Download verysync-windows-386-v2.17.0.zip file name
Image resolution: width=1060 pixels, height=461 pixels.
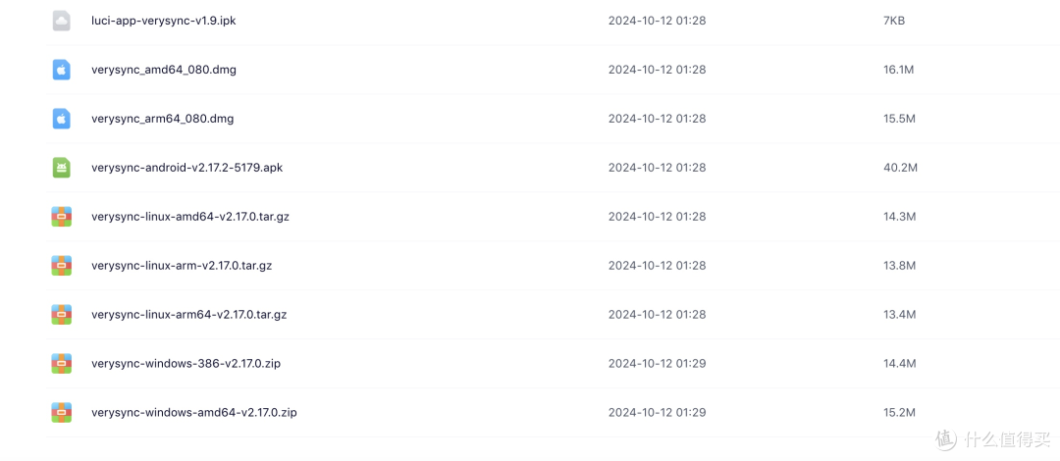(185, 364)
